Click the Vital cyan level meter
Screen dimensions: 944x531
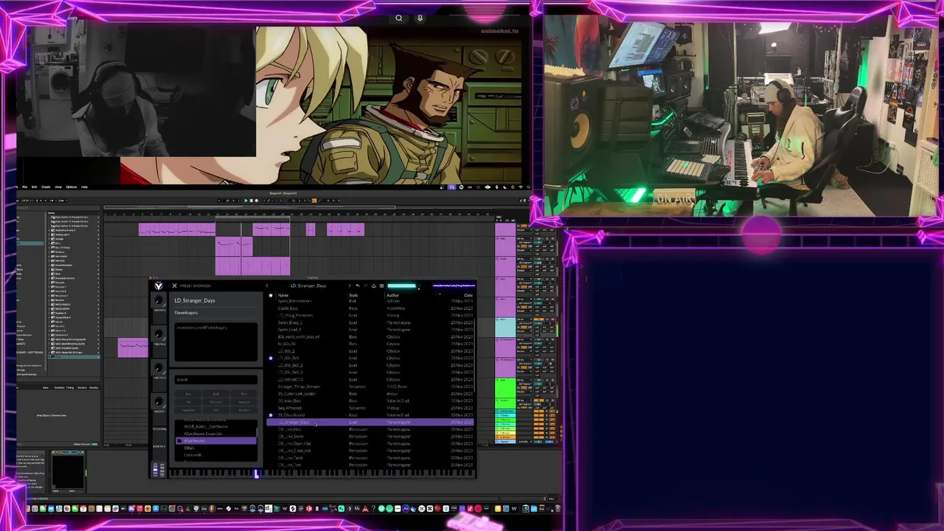[402, 286]
